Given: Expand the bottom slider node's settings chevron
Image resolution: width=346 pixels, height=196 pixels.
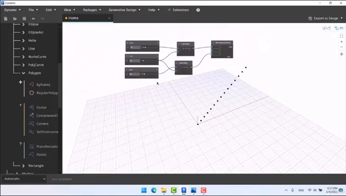Looking at the screenshot, I should point(127,74).
